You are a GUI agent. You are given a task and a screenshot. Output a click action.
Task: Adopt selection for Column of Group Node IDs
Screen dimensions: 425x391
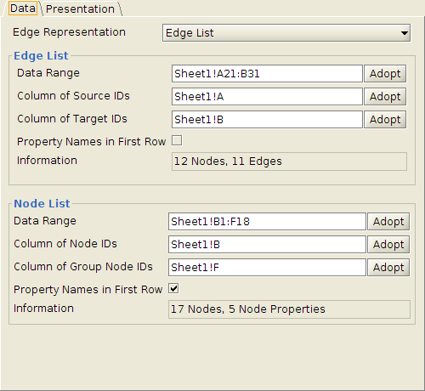point(388,268)
